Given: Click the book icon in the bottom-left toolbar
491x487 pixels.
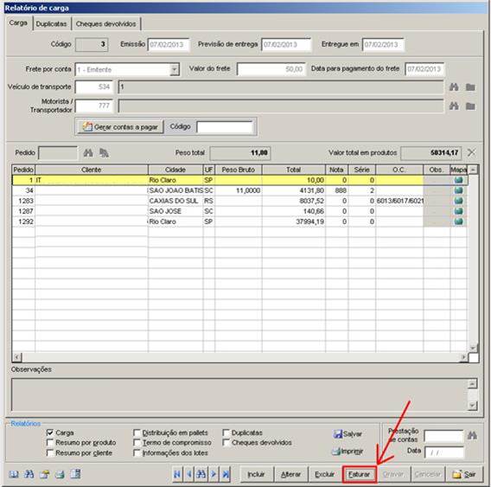Looking at the screenshot, I should (13, 474).
